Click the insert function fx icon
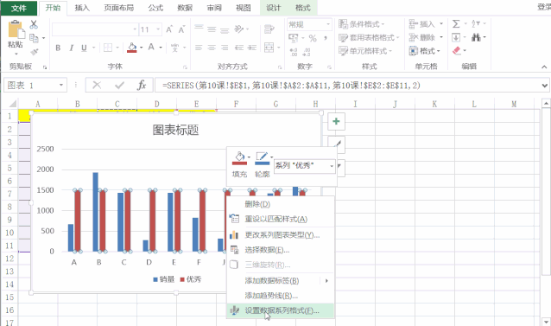The image size is (551, 326). (142, 85)
